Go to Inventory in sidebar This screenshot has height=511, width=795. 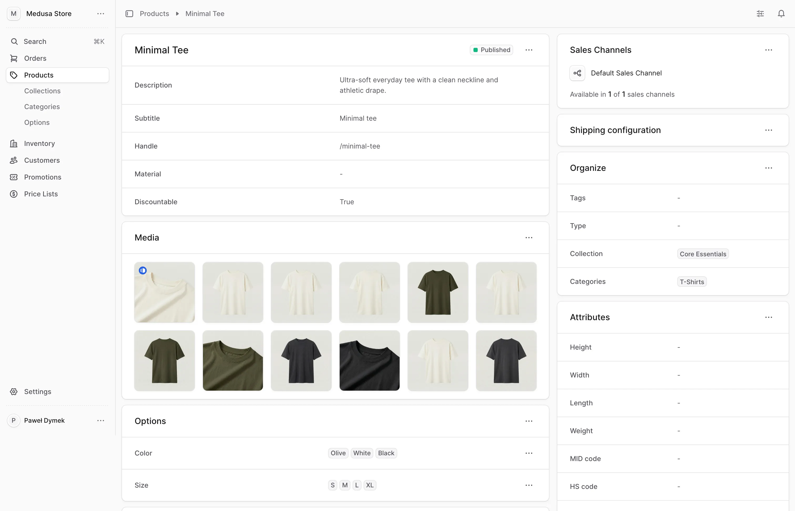coord(57,143)
